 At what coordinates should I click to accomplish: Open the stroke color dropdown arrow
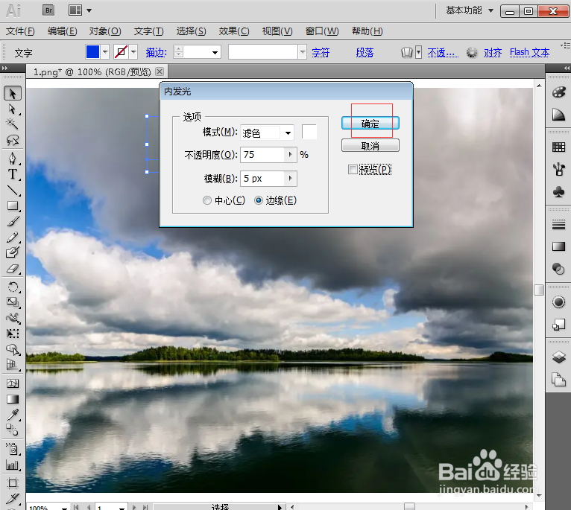coord(133,52)
